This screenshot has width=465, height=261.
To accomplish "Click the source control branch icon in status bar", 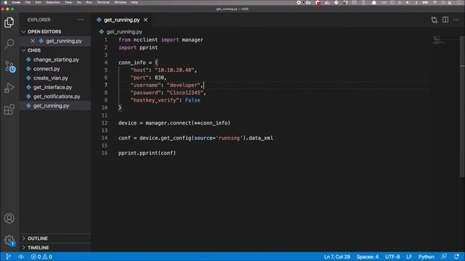I will tap(8, 257).
